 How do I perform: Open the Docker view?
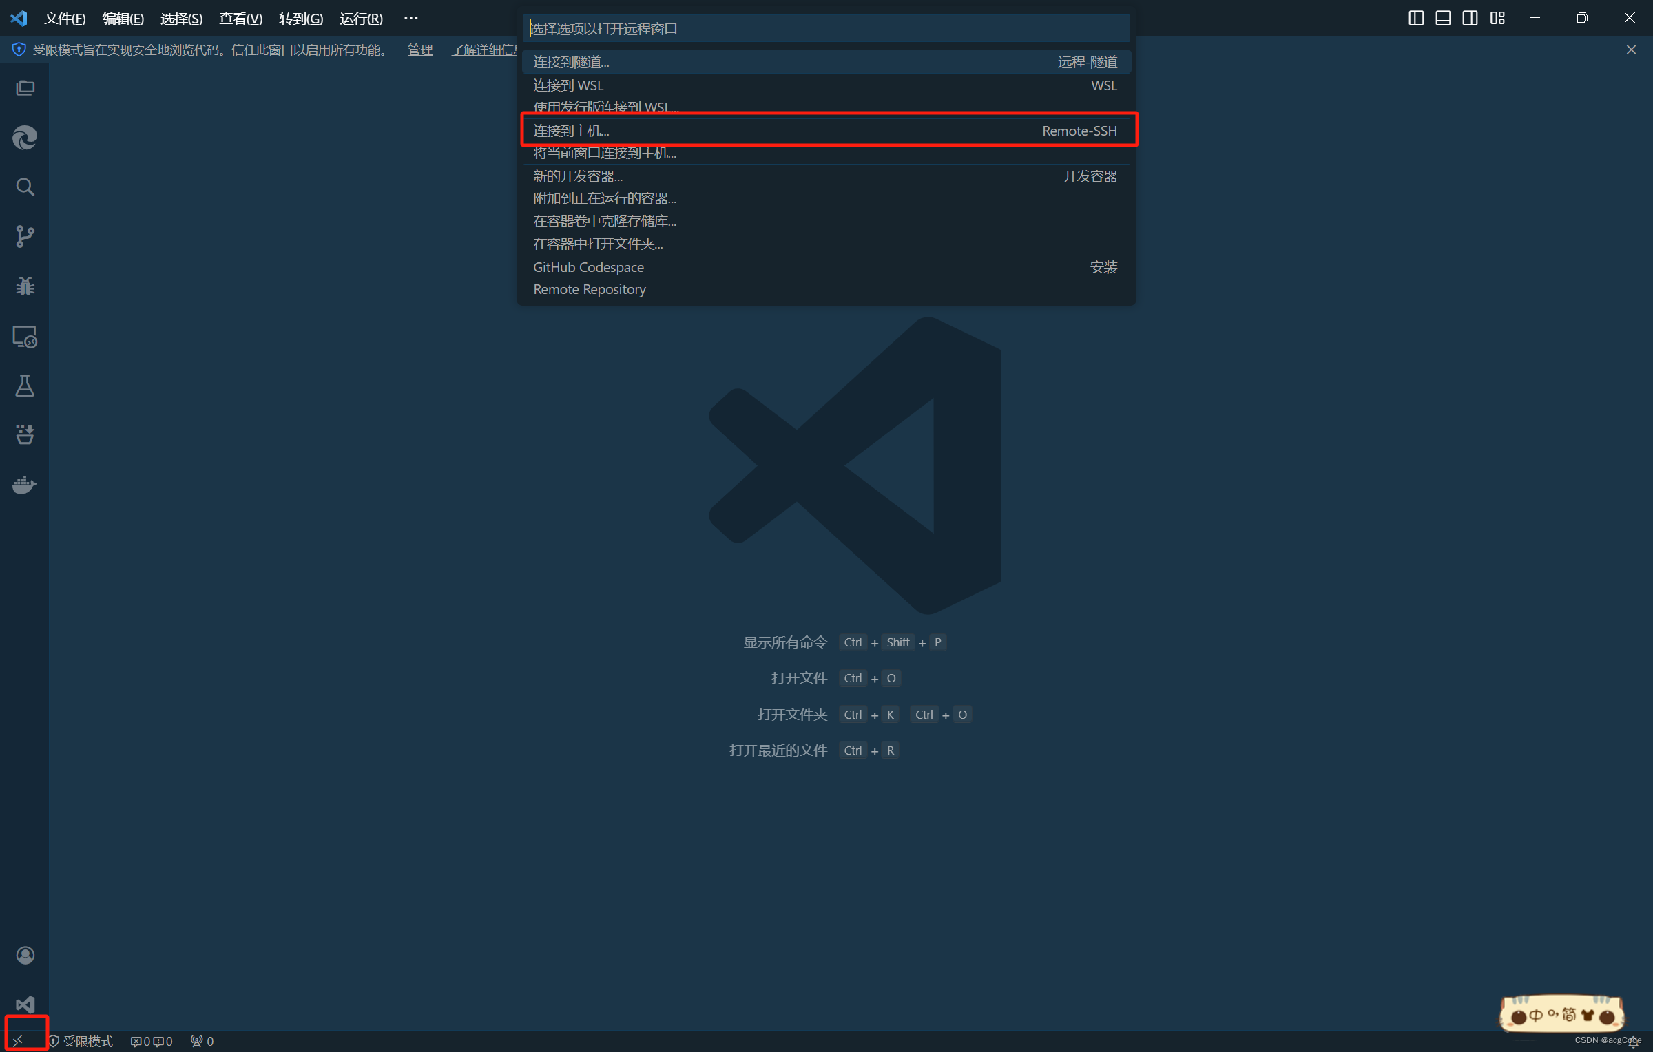25,485
